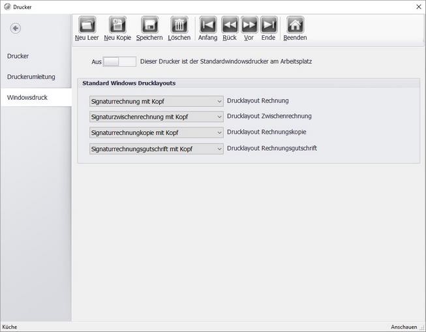Select the Windowsdruck sidebar tab

[36, 97]
